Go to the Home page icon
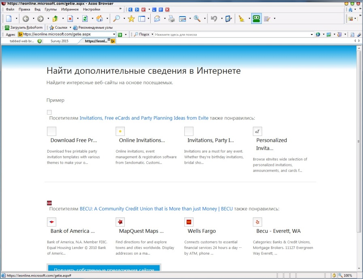Screen dimensions: 363x279 pyautogui.click(x=100, y=19)
